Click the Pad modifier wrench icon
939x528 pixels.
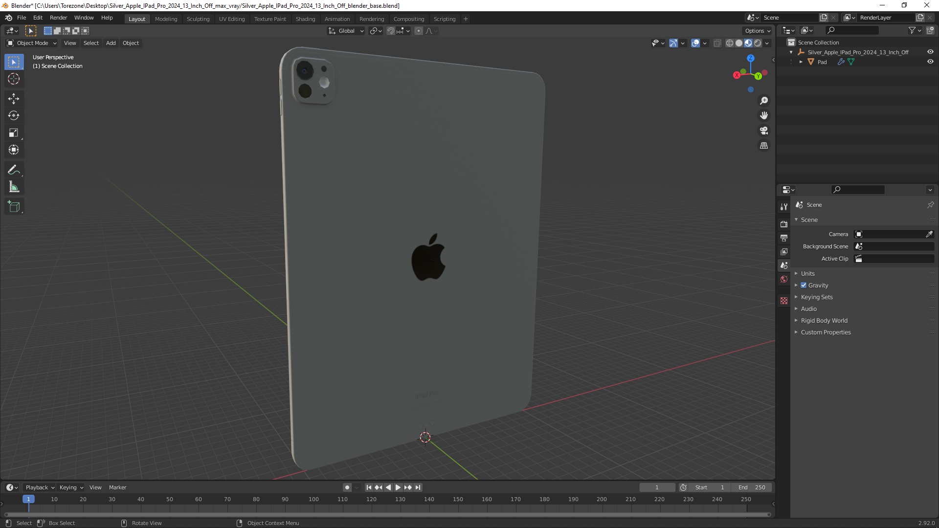pyautogui.click(x=841, y=62)
